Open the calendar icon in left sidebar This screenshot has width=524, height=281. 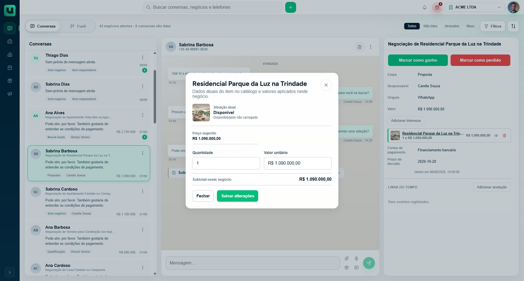click(x=10, y=68)
